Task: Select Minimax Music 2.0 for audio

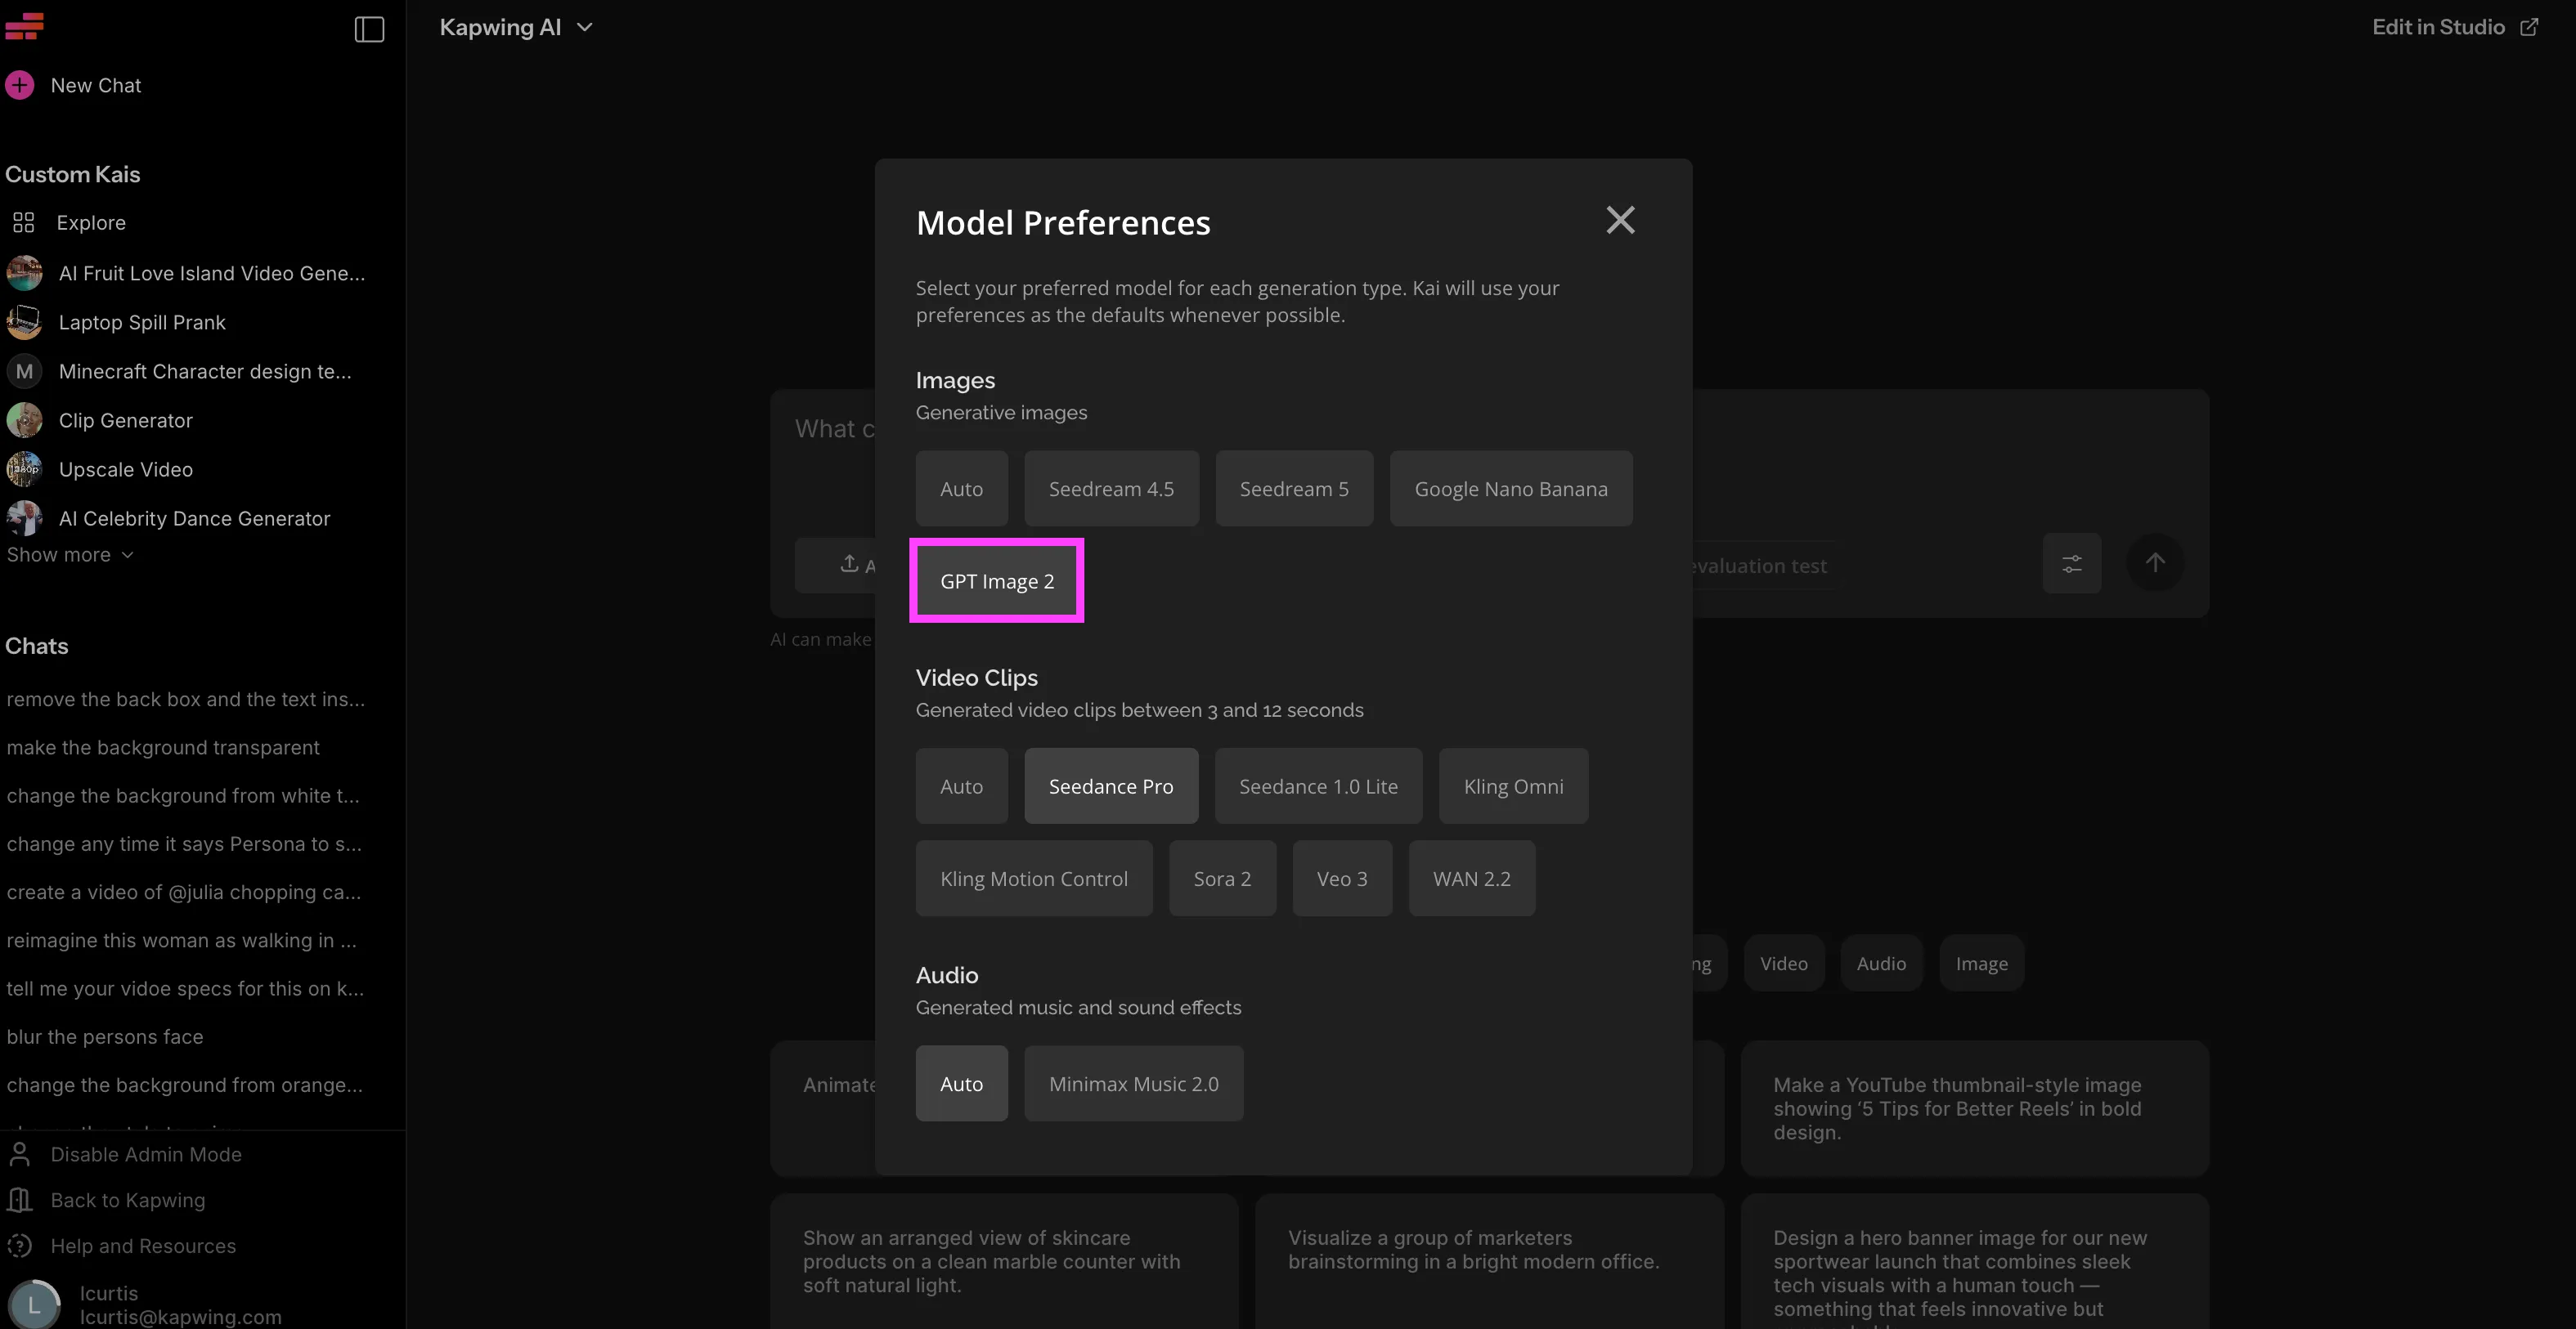Action: (x=1133, y=1083)
